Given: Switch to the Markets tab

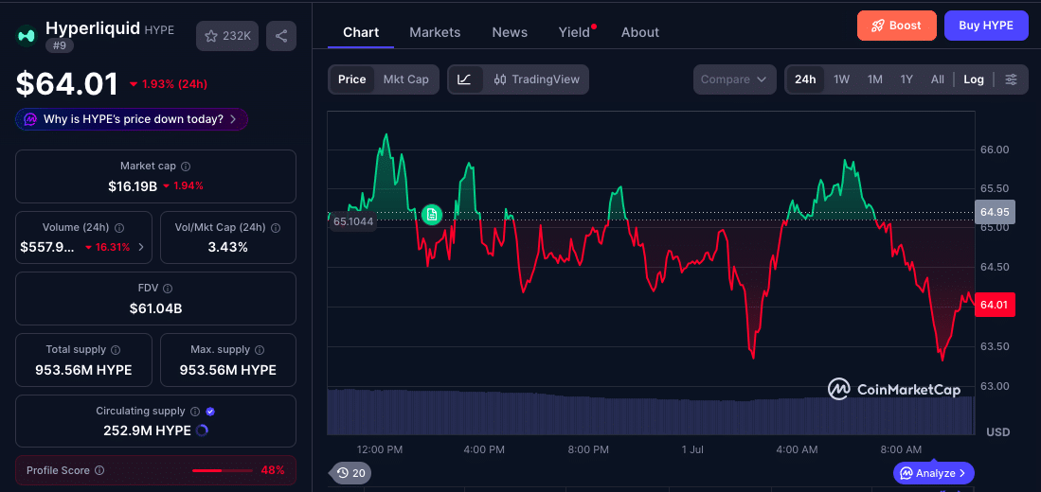Looking at the screenshot, I should tap(435, 32).
